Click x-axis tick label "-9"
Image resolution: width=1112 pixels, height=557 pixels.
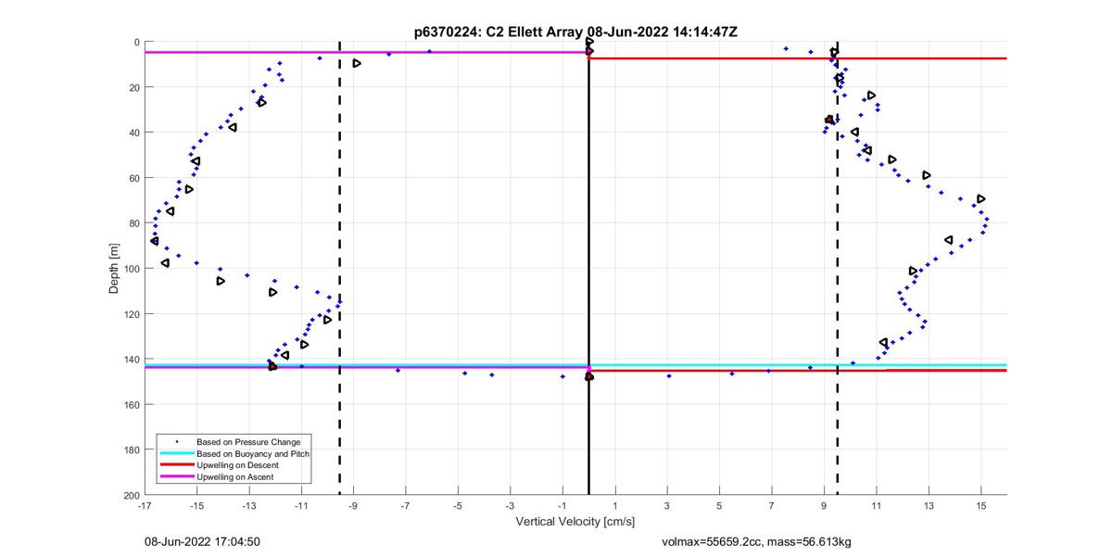(353, 507)
